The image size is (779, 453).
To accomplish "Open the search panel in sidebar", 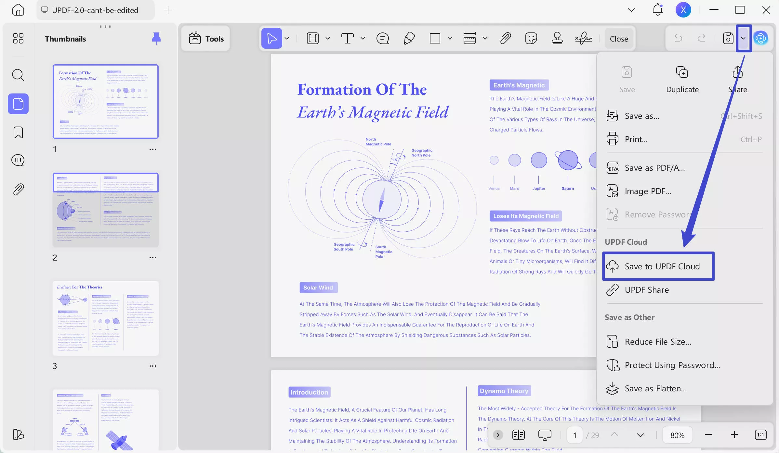I will pyautogui.click(x=18, y=75).
